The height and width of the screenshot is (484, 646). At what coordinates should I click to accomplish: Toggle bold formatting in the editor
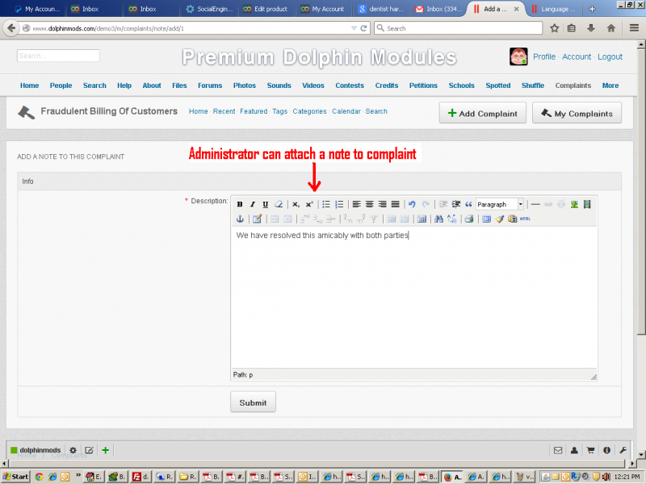coord(240,205)
